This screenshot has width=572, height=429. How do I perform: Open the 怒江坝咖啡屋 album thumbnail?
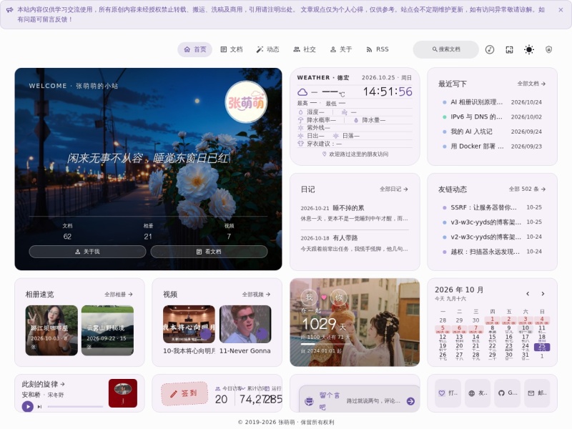coord(51,330)
